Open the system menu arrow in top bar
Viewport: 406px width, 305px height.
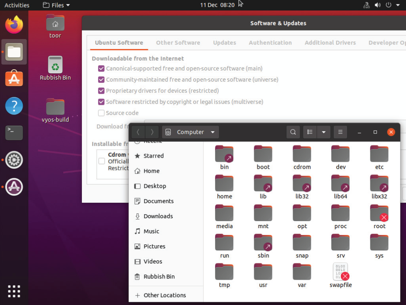[398, 5]
